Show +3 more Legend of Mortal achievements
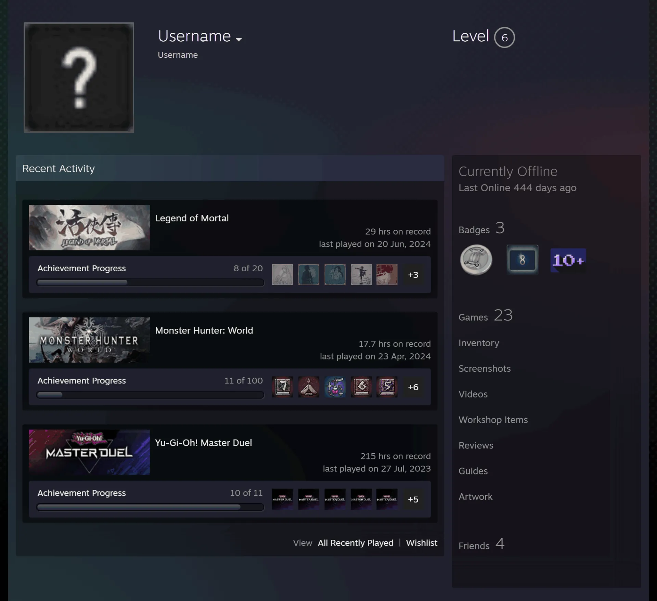 coord(413,275)
